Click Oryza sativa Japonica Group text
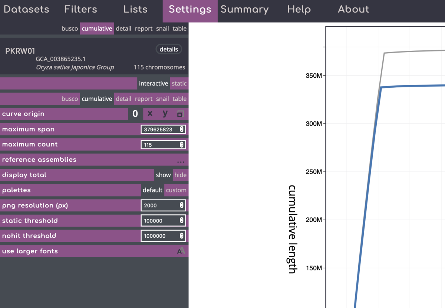The height and width of the screenshot is (308, 445). (75, 67)
